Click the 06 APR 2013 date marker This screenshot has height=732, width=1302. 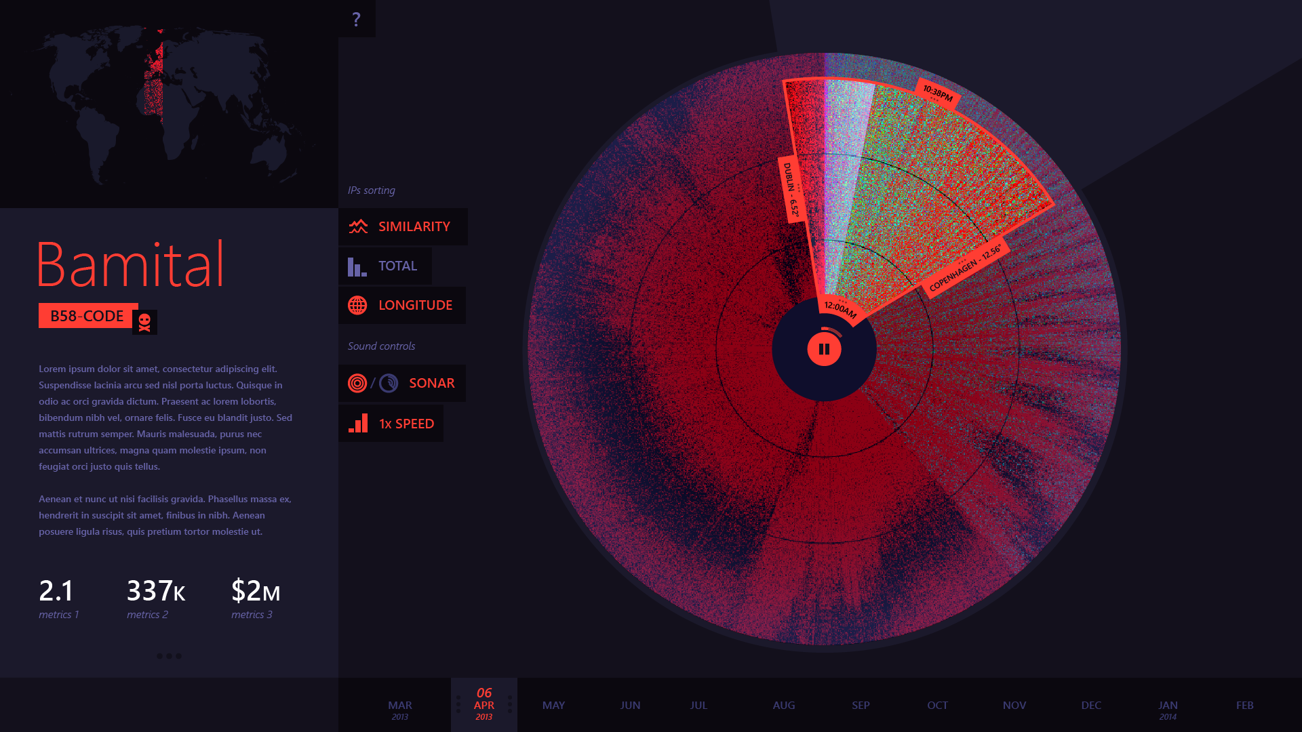point(484,704)
